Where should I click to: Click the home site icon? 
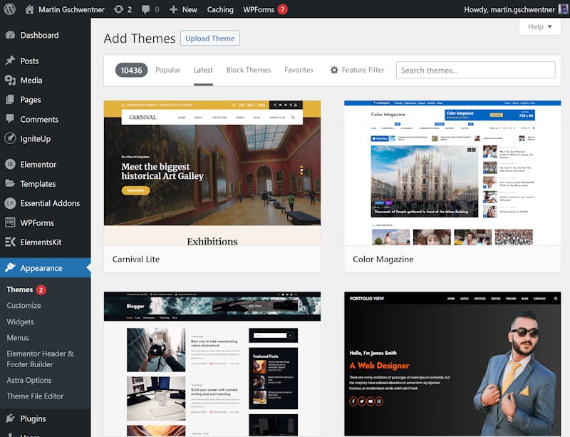tap(29, 9)
